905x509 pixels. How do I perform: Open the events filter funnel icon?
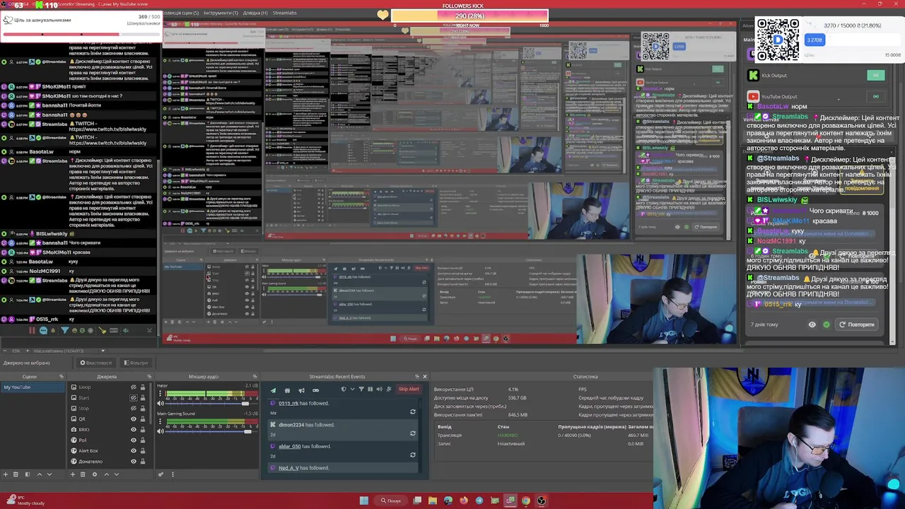point(361,389)
